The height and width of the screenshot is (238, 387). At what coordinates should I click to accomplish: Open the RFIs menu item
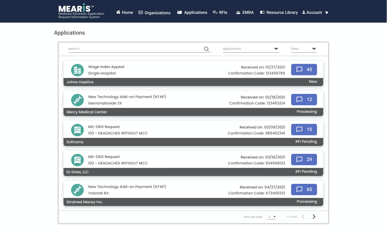click(x=220, y=13)
